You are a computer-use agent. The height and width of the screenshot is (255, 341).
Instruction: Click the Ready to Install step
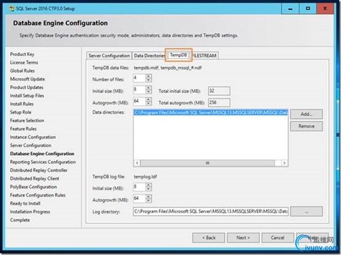tap(25, 203)
